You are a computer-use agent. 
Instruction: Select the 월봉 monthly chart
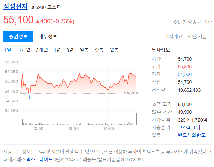(x=114, y=50)
